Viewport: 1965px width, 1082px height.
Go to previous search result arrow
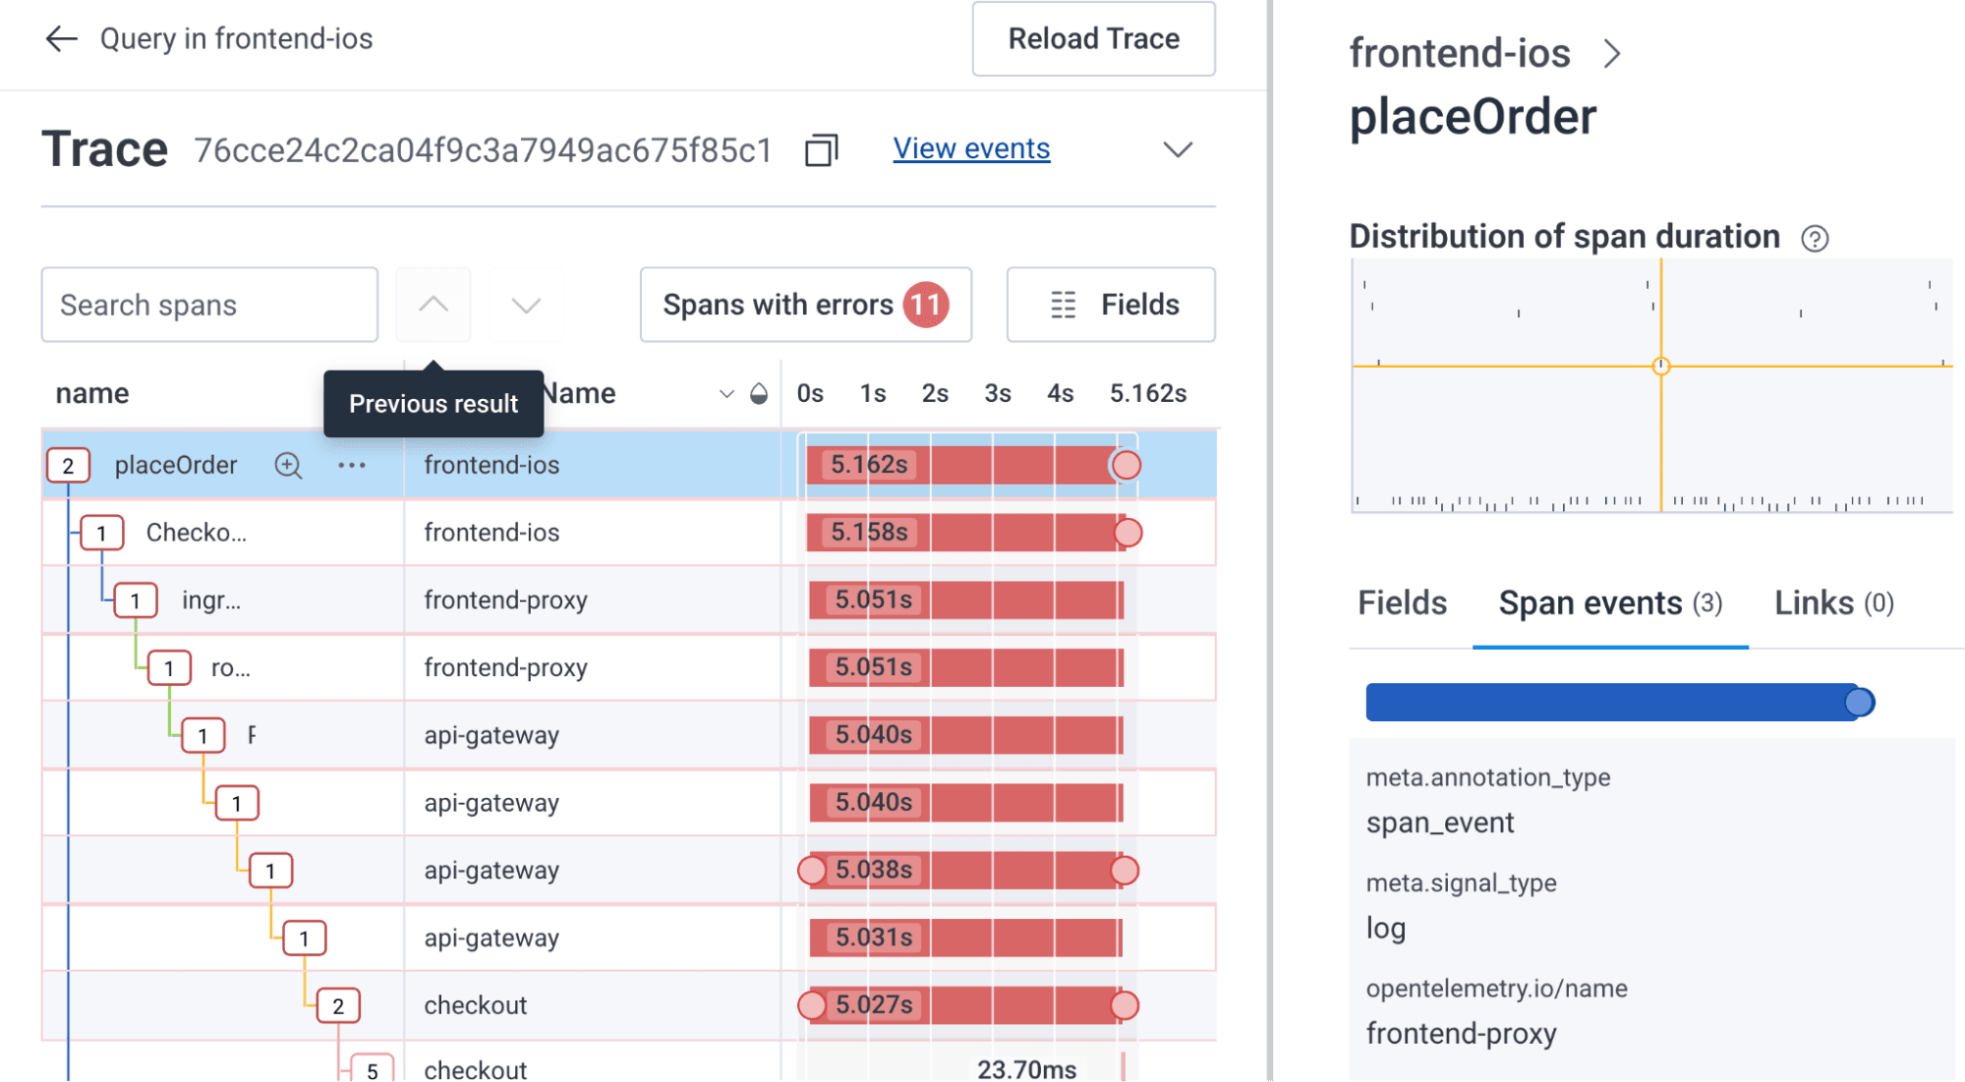tap(433, 305)
